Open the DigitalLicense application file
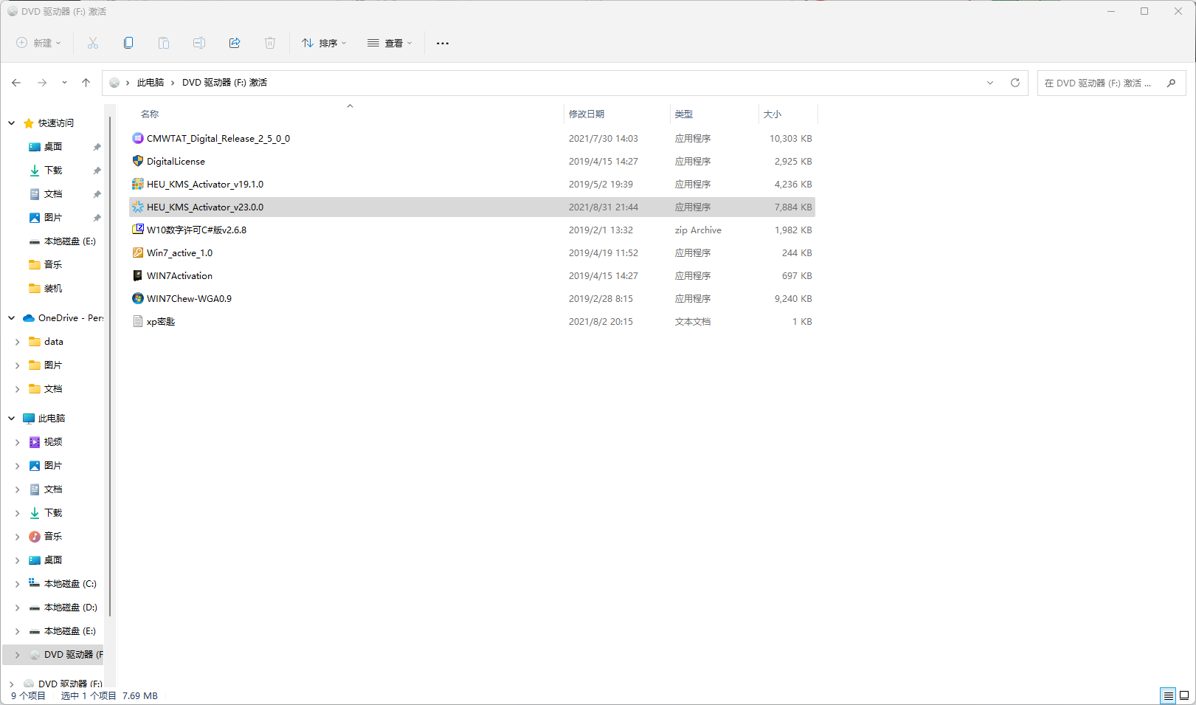 176,162
